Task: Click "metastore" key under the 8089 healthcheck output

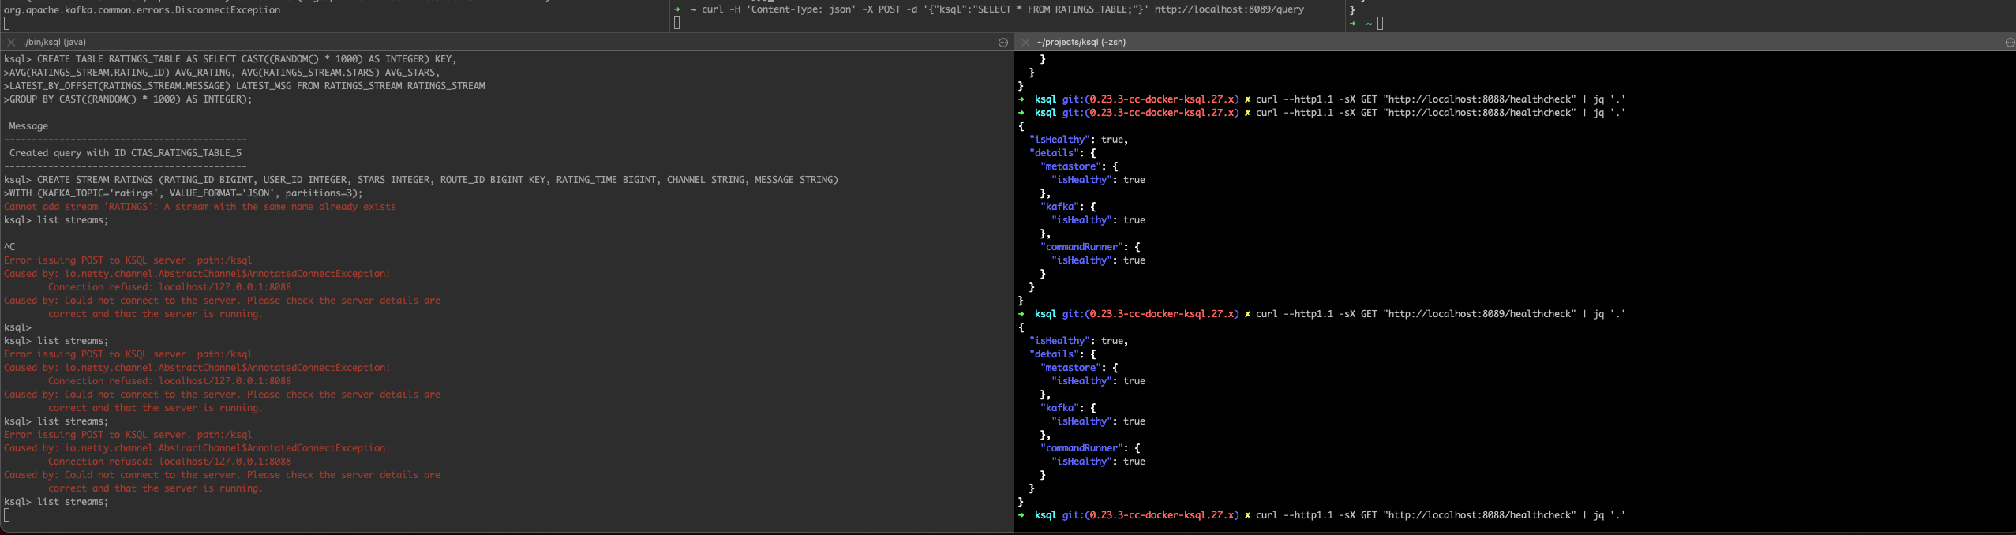Action: 1071,368
